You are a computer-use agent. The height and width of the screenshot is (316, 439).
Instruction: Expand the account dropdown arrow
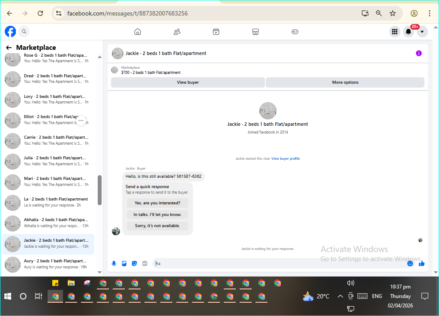tap(422, 32)
